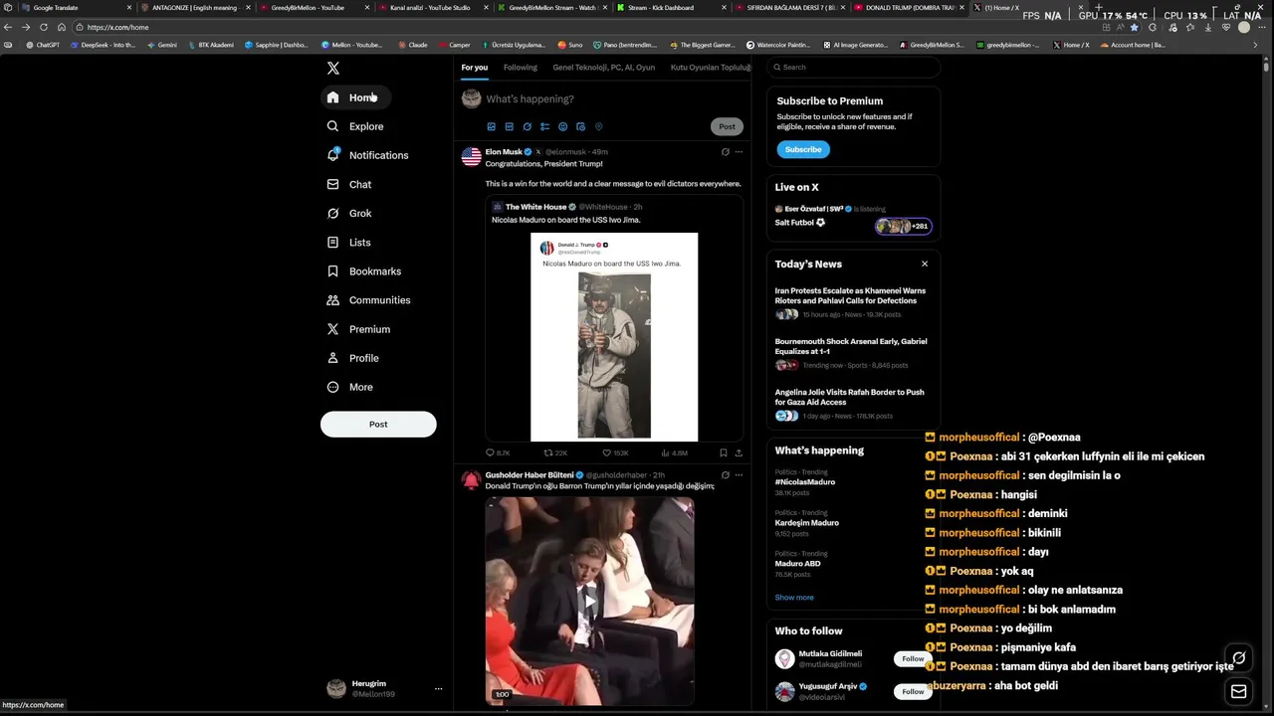The height and width of the screenshot is (716, 1274).
Task: Open Kutu Oyunları Topluluğu tab
Action: (710, 68)
